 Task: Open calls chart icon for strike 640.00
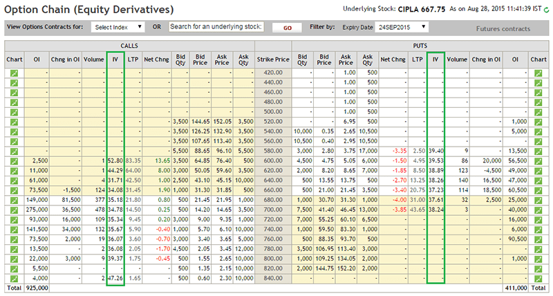[x=14, y=181]
